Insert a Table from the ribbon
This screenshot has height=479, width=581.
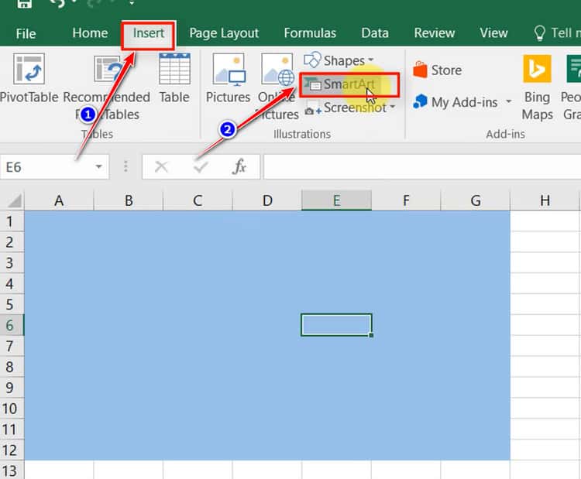pos(174,77)
